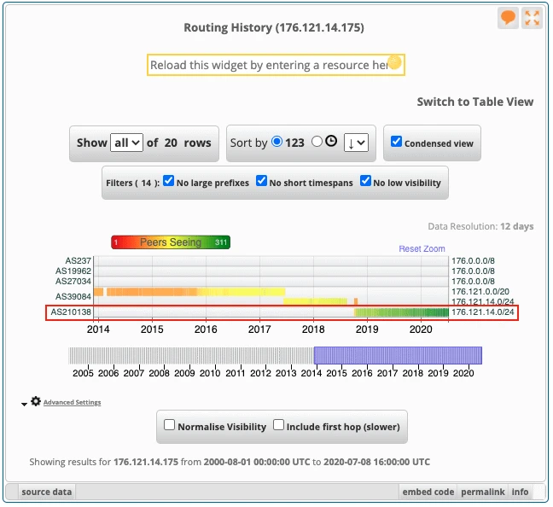
Task: Toggle the Condensed view checkbox
Action: pyautogui.click(x=396, y=142)
